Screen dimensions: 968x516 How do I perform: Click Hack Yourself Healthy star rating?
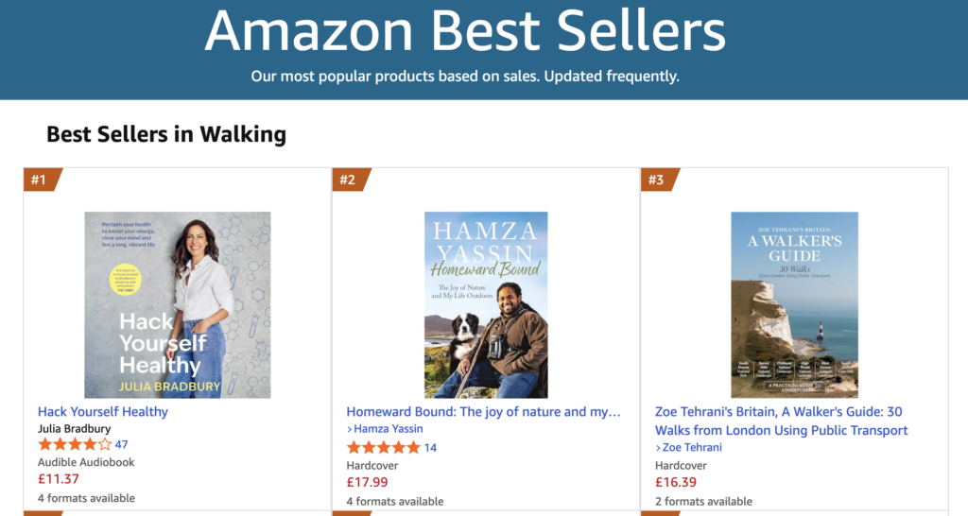(x=74, y=444)
